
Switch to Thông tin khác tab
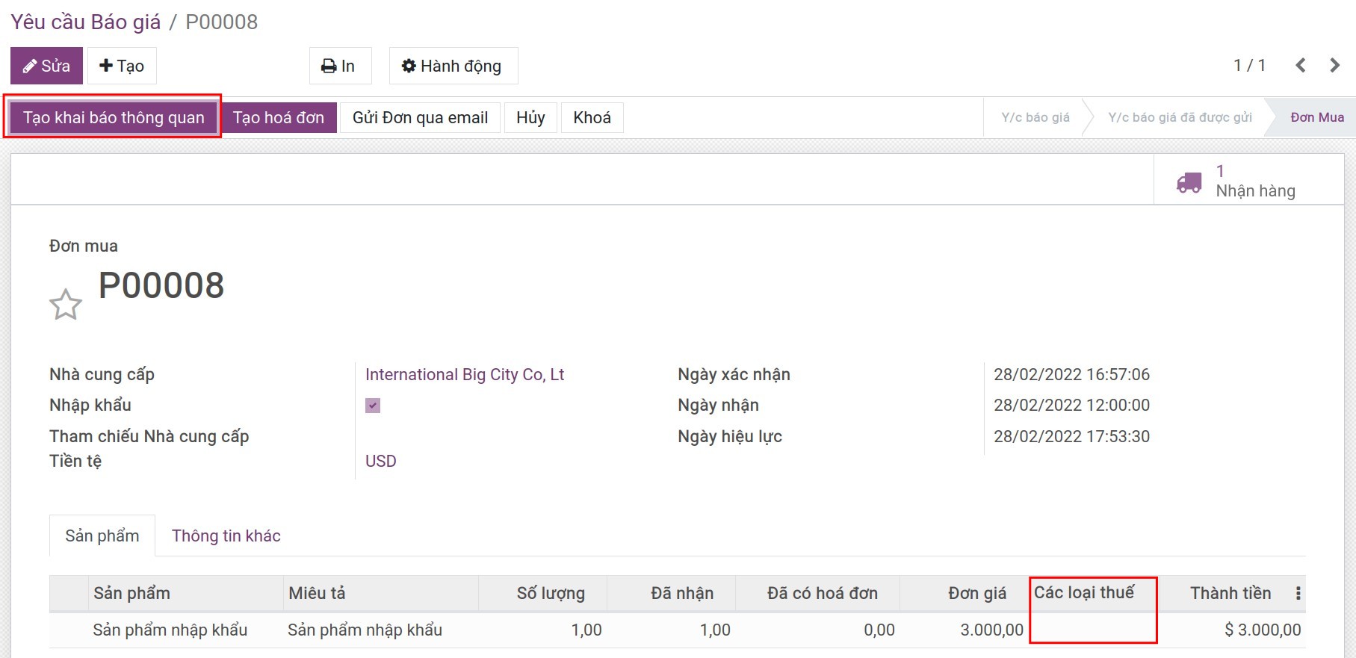coord(226,536)
